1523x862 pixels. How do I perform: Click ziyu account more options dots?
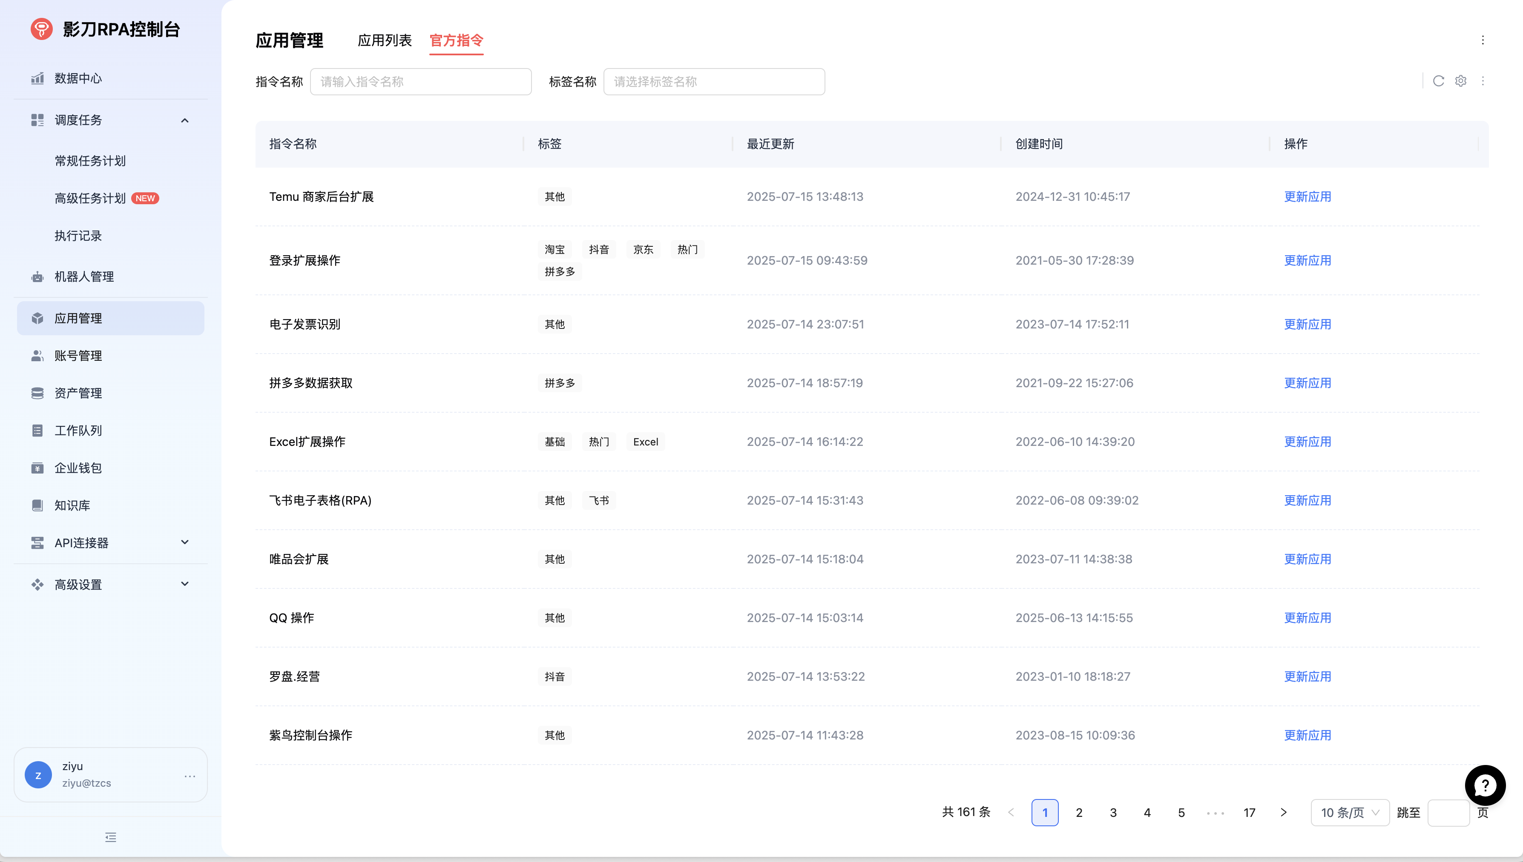tap(190, 776)
